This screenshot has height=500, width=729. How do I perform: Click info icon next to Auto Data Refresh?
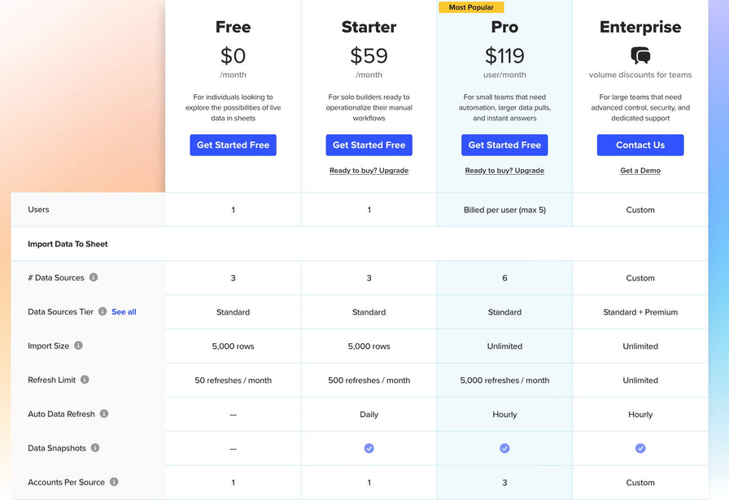(104, 414)
